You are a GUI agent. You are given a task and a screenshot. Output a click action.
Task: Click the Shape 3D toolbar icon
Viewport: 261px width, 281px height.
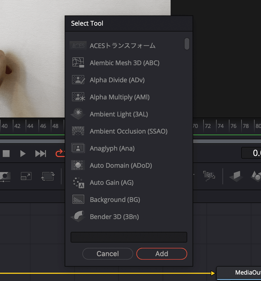click(x=256, y=176)
